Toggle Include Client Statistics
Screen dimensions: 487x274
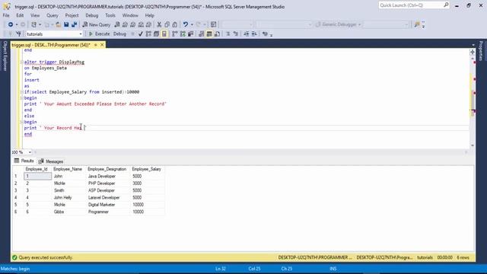point(191,33)
